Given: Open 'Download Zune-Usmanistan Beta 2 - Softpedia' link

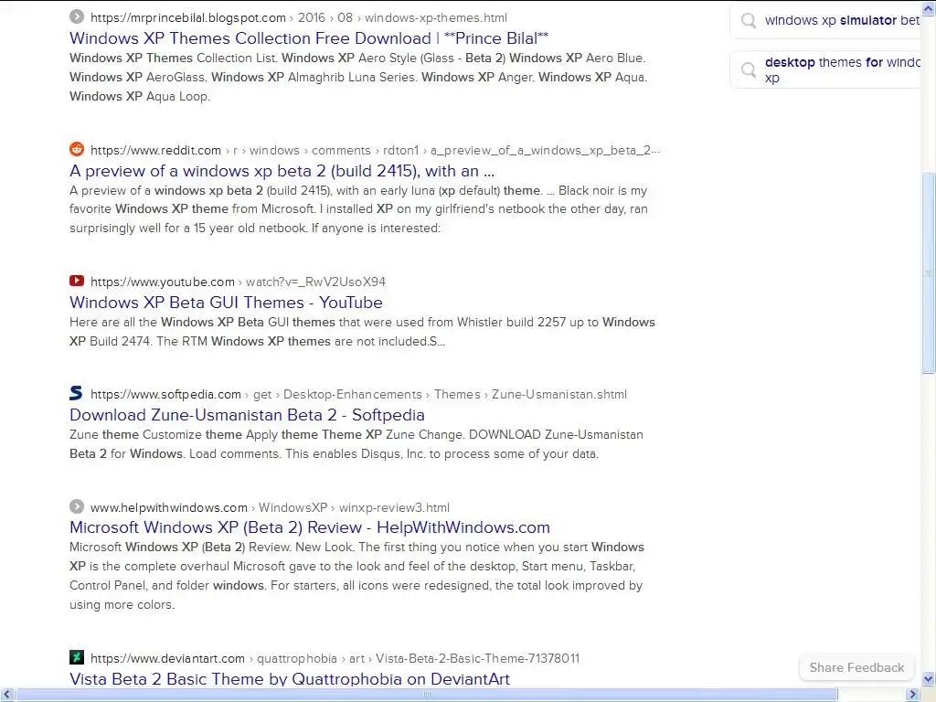Looking at the screenshot, I should point(247,415).
